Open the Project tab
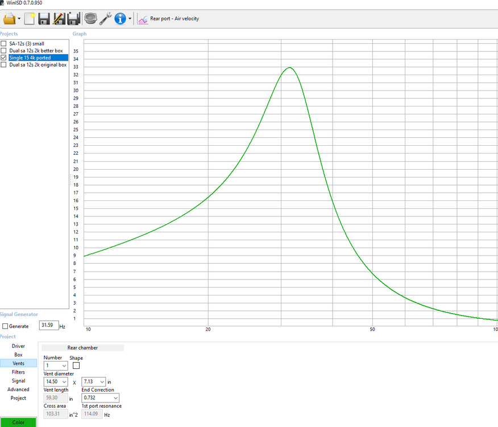 (x=18, y=398)
